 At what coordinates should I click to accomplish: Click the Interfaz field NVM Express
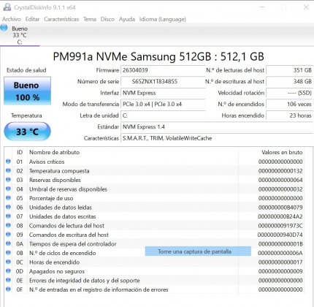tap(163, 93)
